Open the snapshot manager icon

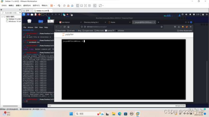72,5
